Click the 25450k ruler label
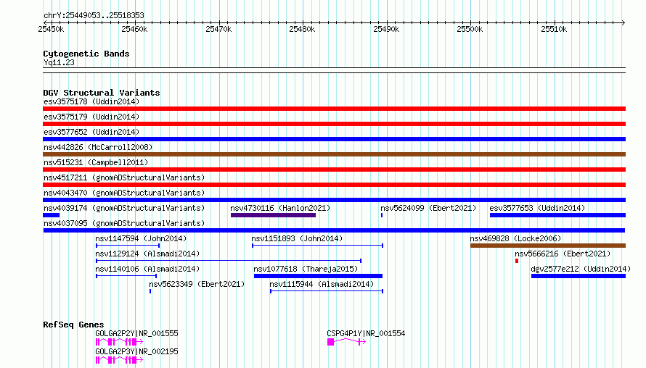The height and width of the screenshot is (368, 646). [51, 29]
